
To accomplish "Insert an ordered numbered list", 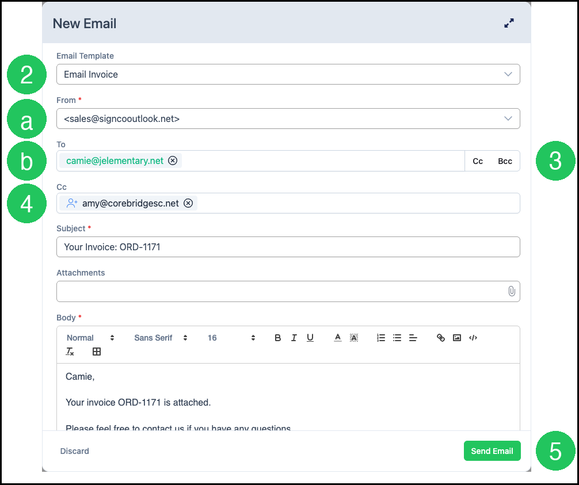I will [x=380, y=338].
